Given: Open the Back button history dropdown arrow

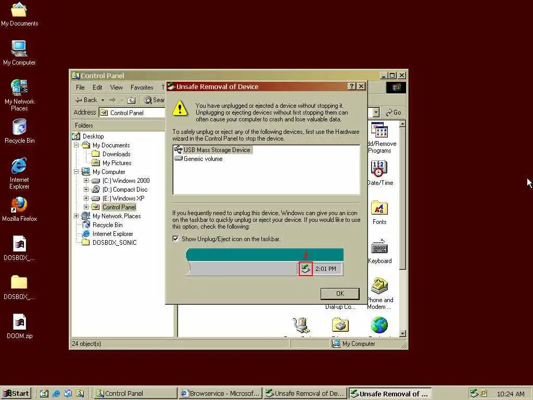Looking at the screenshot, I should click(x=103, y=100).
